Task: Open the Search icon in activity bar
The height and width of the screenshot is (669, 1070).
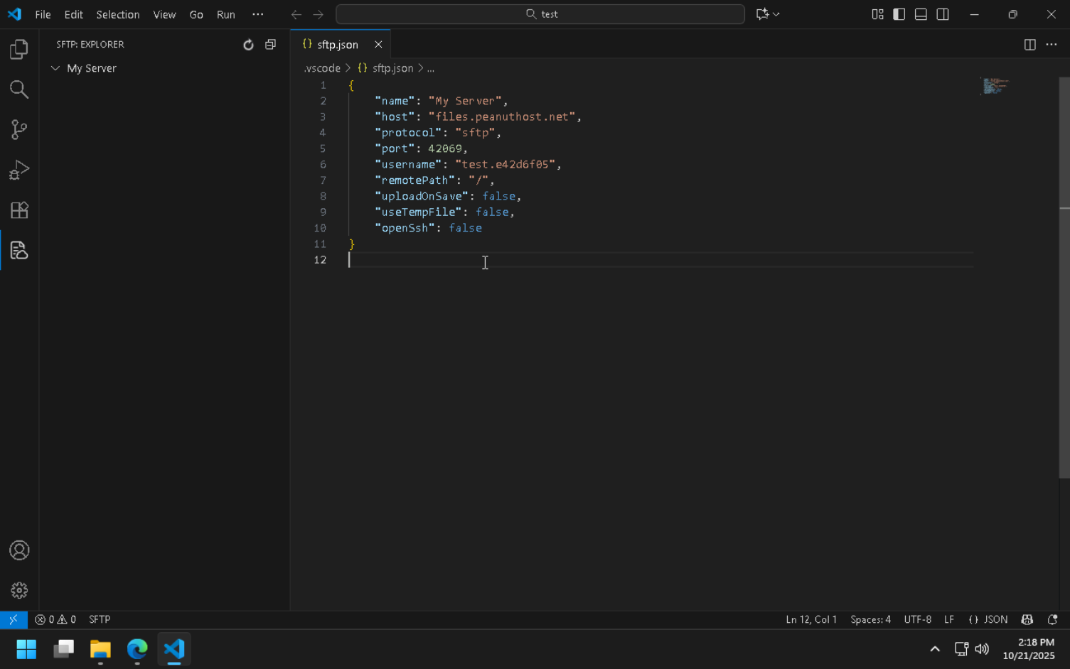Action: pos(19,89)
